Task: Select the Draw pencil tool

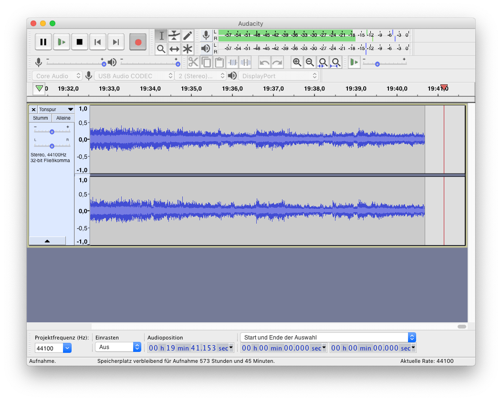Action: click(188, 36)
